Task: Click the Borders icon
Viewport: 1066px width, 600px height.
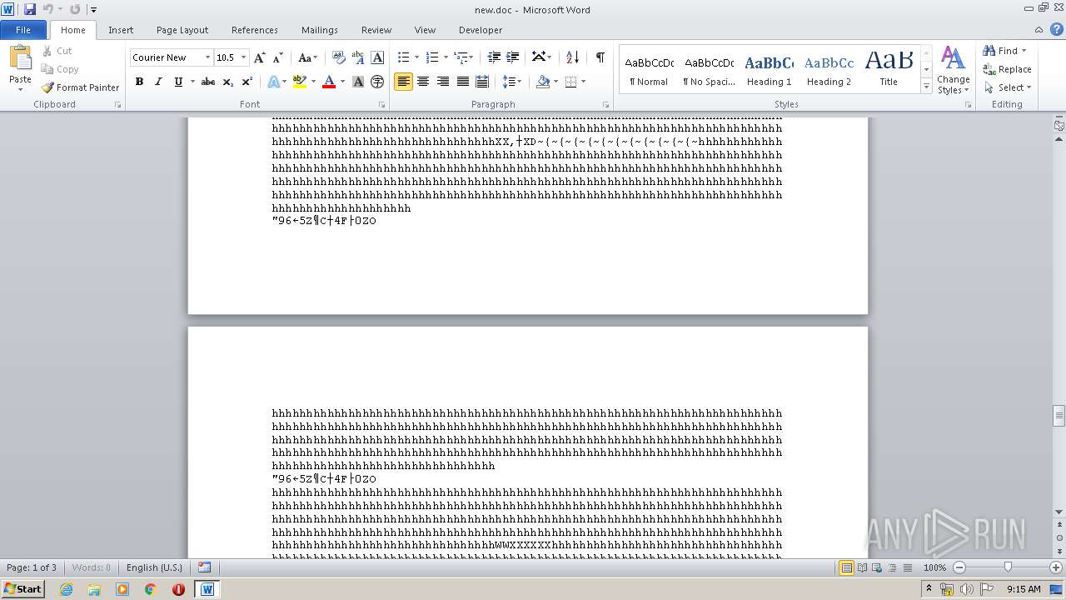Action: click(x=570, y=82)
